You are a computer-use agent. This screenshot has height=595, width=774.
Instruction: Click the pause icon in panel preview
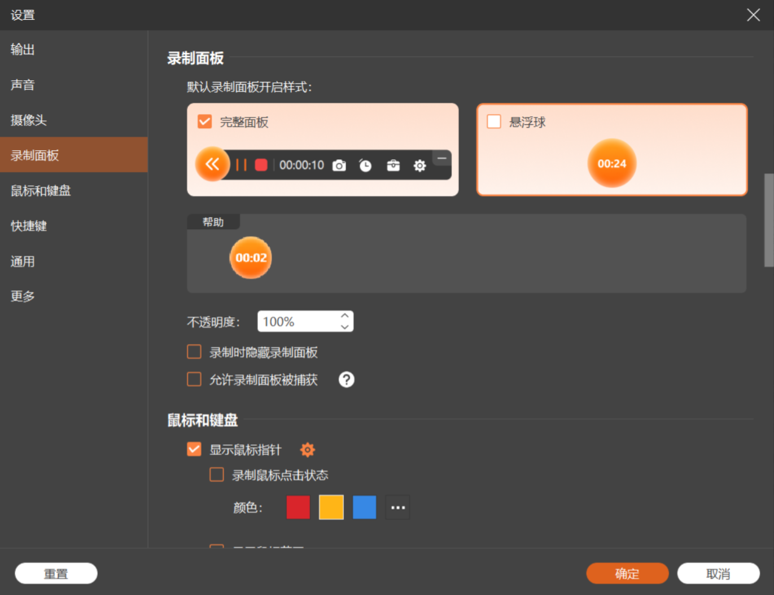point(241,165)
